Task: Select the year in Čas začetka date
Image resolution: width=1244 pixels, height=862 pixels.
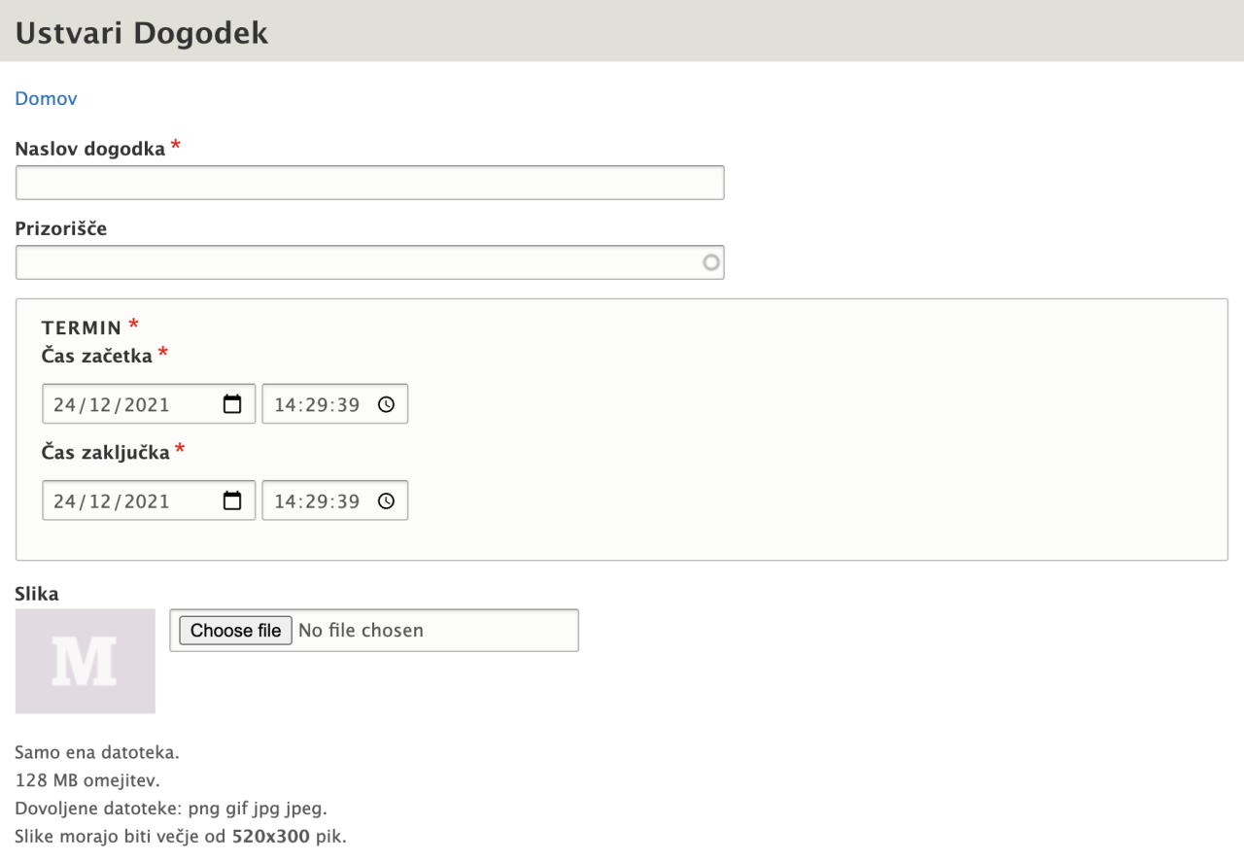Action: click(145, 405)
